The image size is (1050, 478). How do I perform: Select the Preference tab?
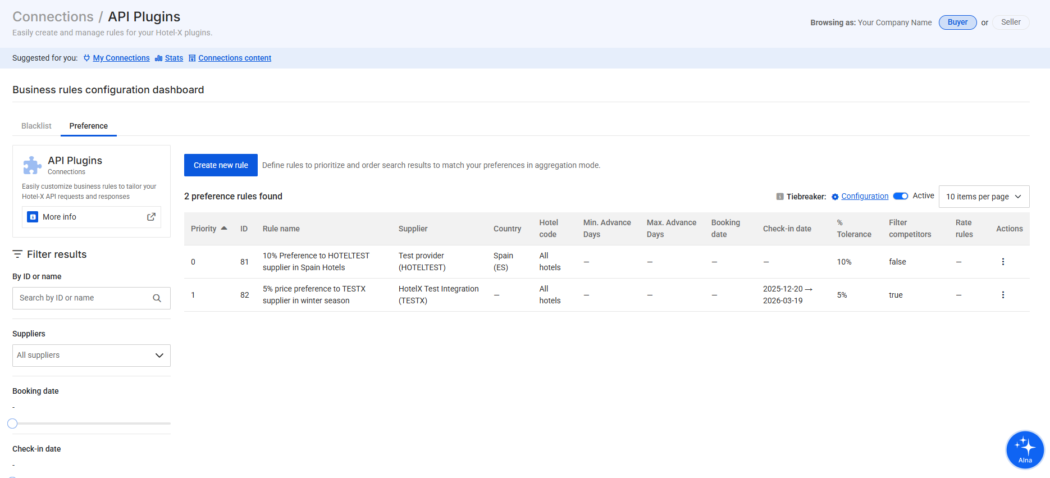tap(89, 126)
